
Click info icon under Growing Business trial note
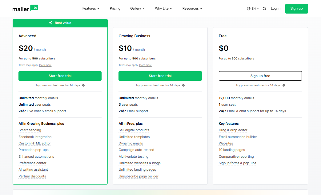183,85
